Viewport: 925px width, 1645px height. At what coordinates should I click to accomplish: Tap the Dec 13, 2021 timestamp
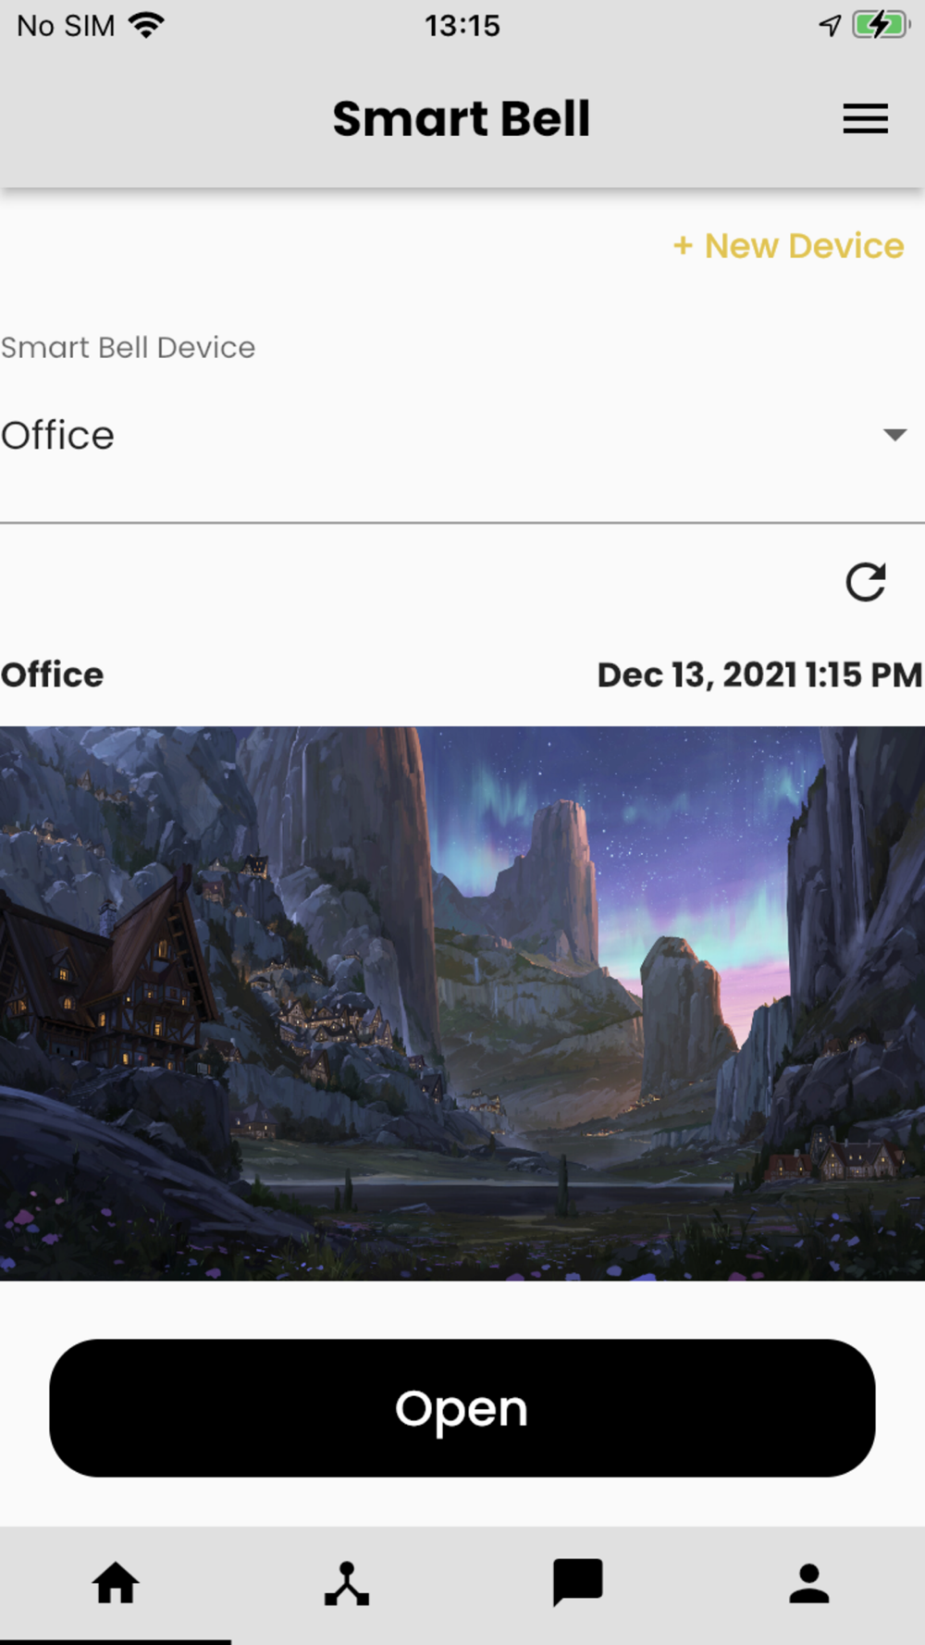pos(759,674)
